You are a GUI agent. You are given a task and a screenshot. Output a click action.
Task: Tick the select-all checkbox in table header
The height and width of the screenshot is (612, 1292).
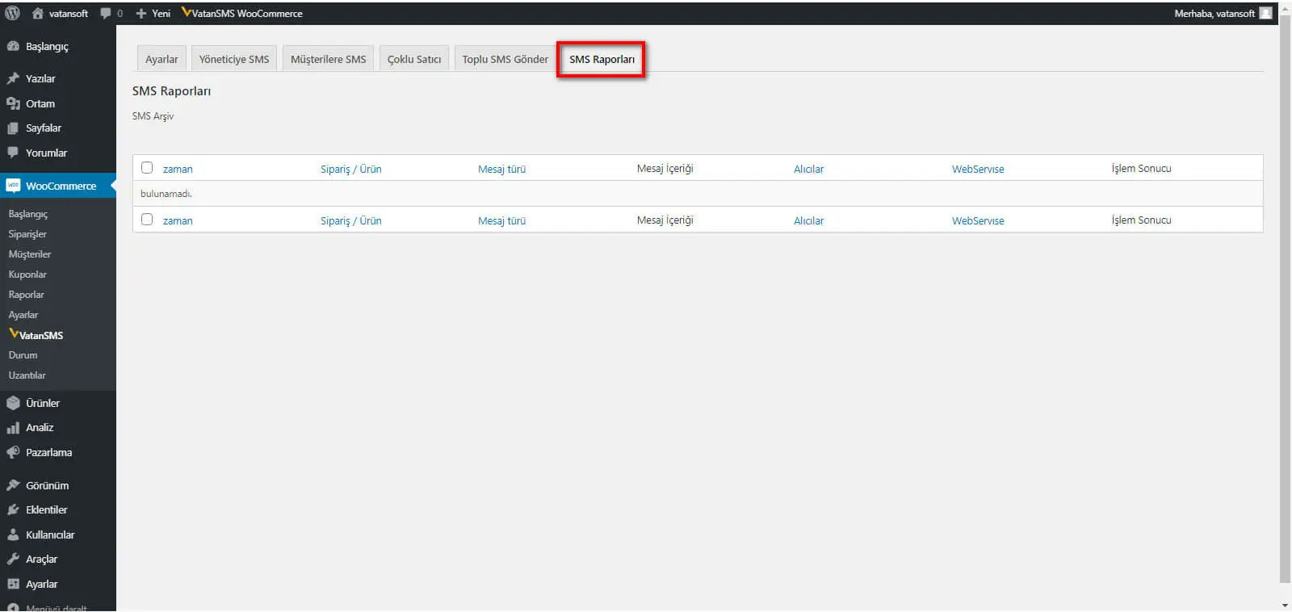pyautogui.click(x=147, y=168)
